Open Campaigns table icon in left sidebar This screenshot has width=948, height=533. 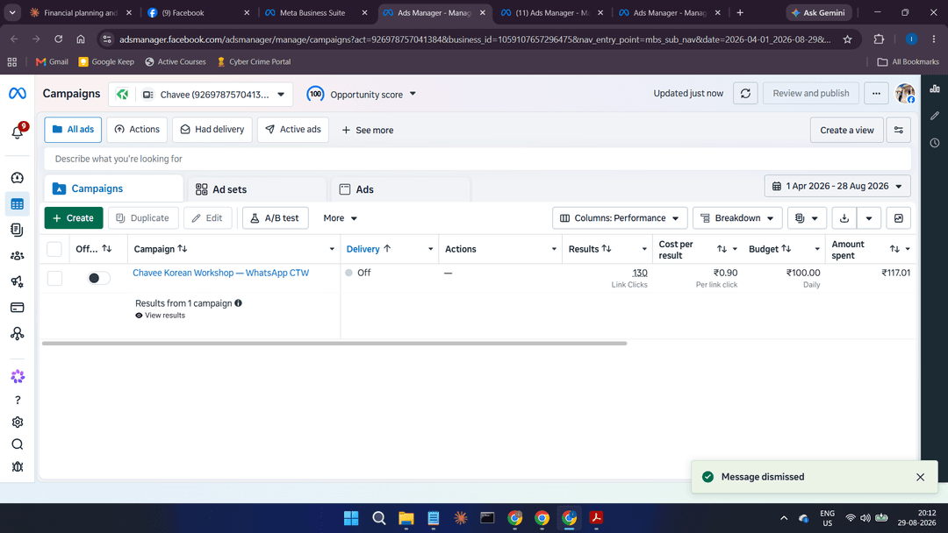[18, 204]
